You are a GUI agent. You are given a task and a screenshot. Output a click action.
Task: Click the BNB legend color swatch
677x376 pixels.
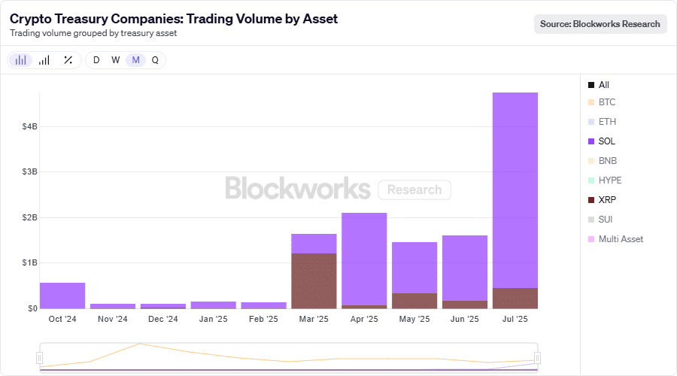pyautogui.click(x=591, y=160)
